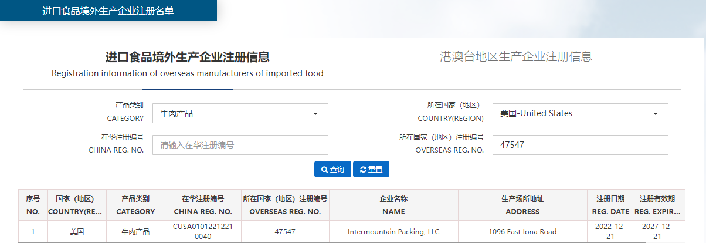Click the Overseas Reg. No. field containing 47547

coord(581,145)
